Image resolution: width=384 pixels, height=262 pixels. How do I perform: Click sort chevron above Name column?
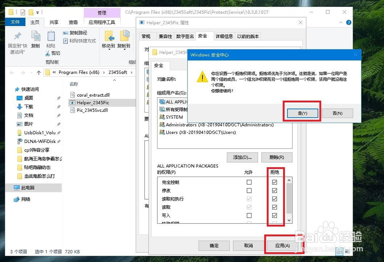coord(114,80)
